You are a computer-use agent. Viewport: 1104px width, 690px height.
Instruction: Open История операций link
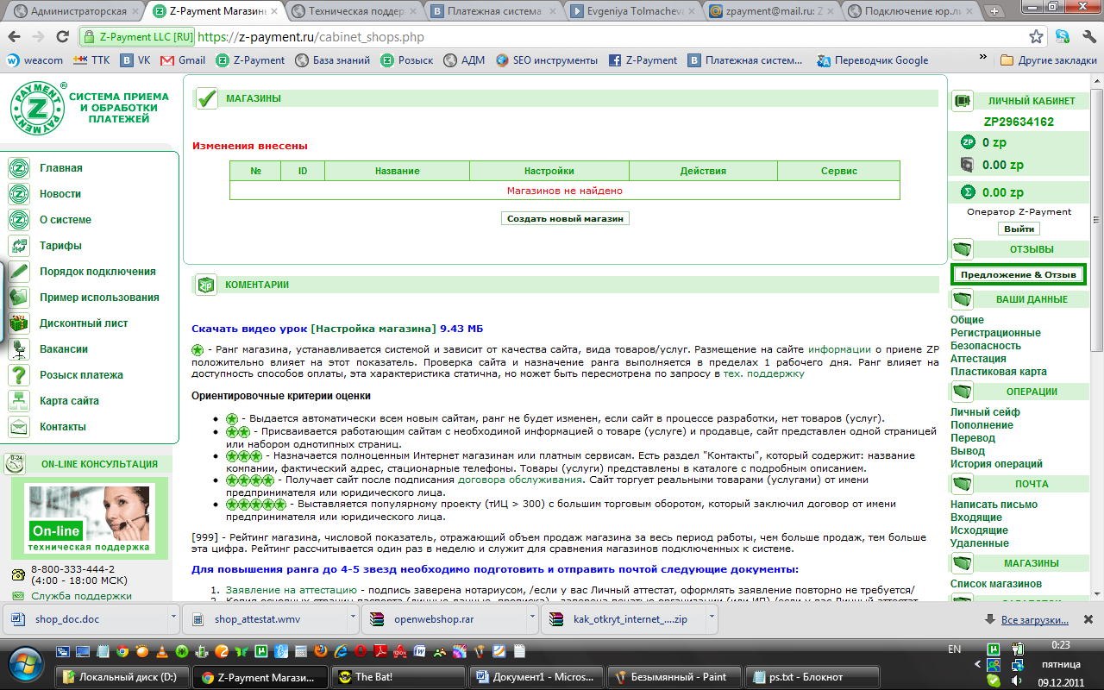(x=996, y=464)
